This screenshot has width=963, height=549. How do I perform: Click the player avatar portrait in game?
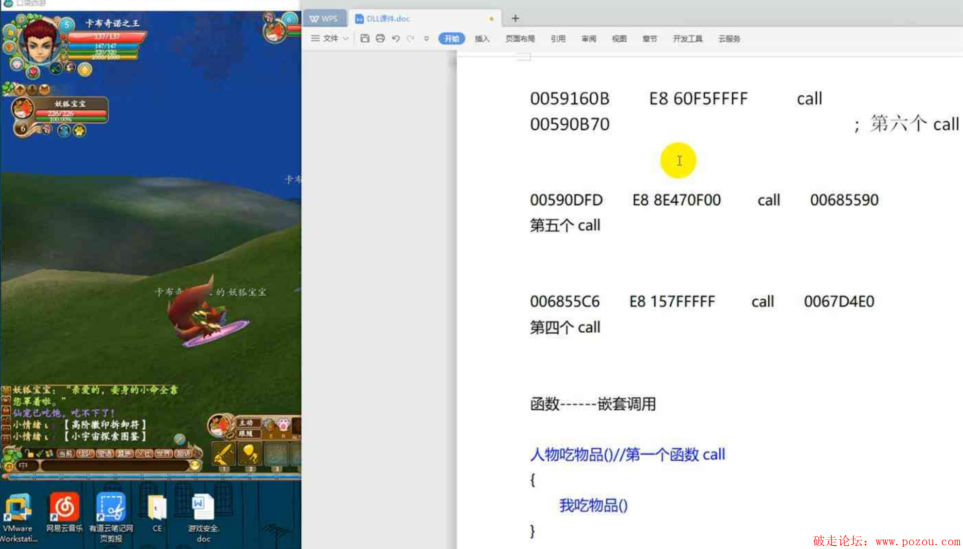pos(40,41)
